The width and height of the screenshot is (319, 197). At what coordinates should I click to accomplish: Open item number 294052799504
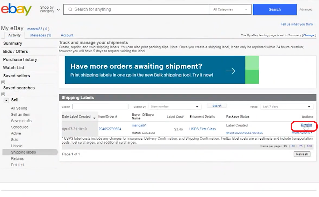(x=110, y=129)
